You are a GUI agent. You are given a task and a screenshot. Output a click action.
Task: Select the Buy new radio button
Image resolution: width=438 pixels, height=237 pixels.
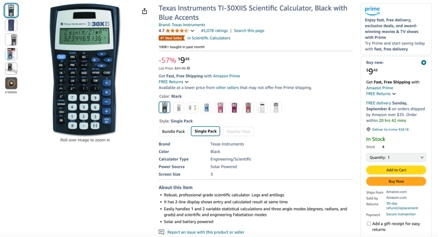(423, 63)
